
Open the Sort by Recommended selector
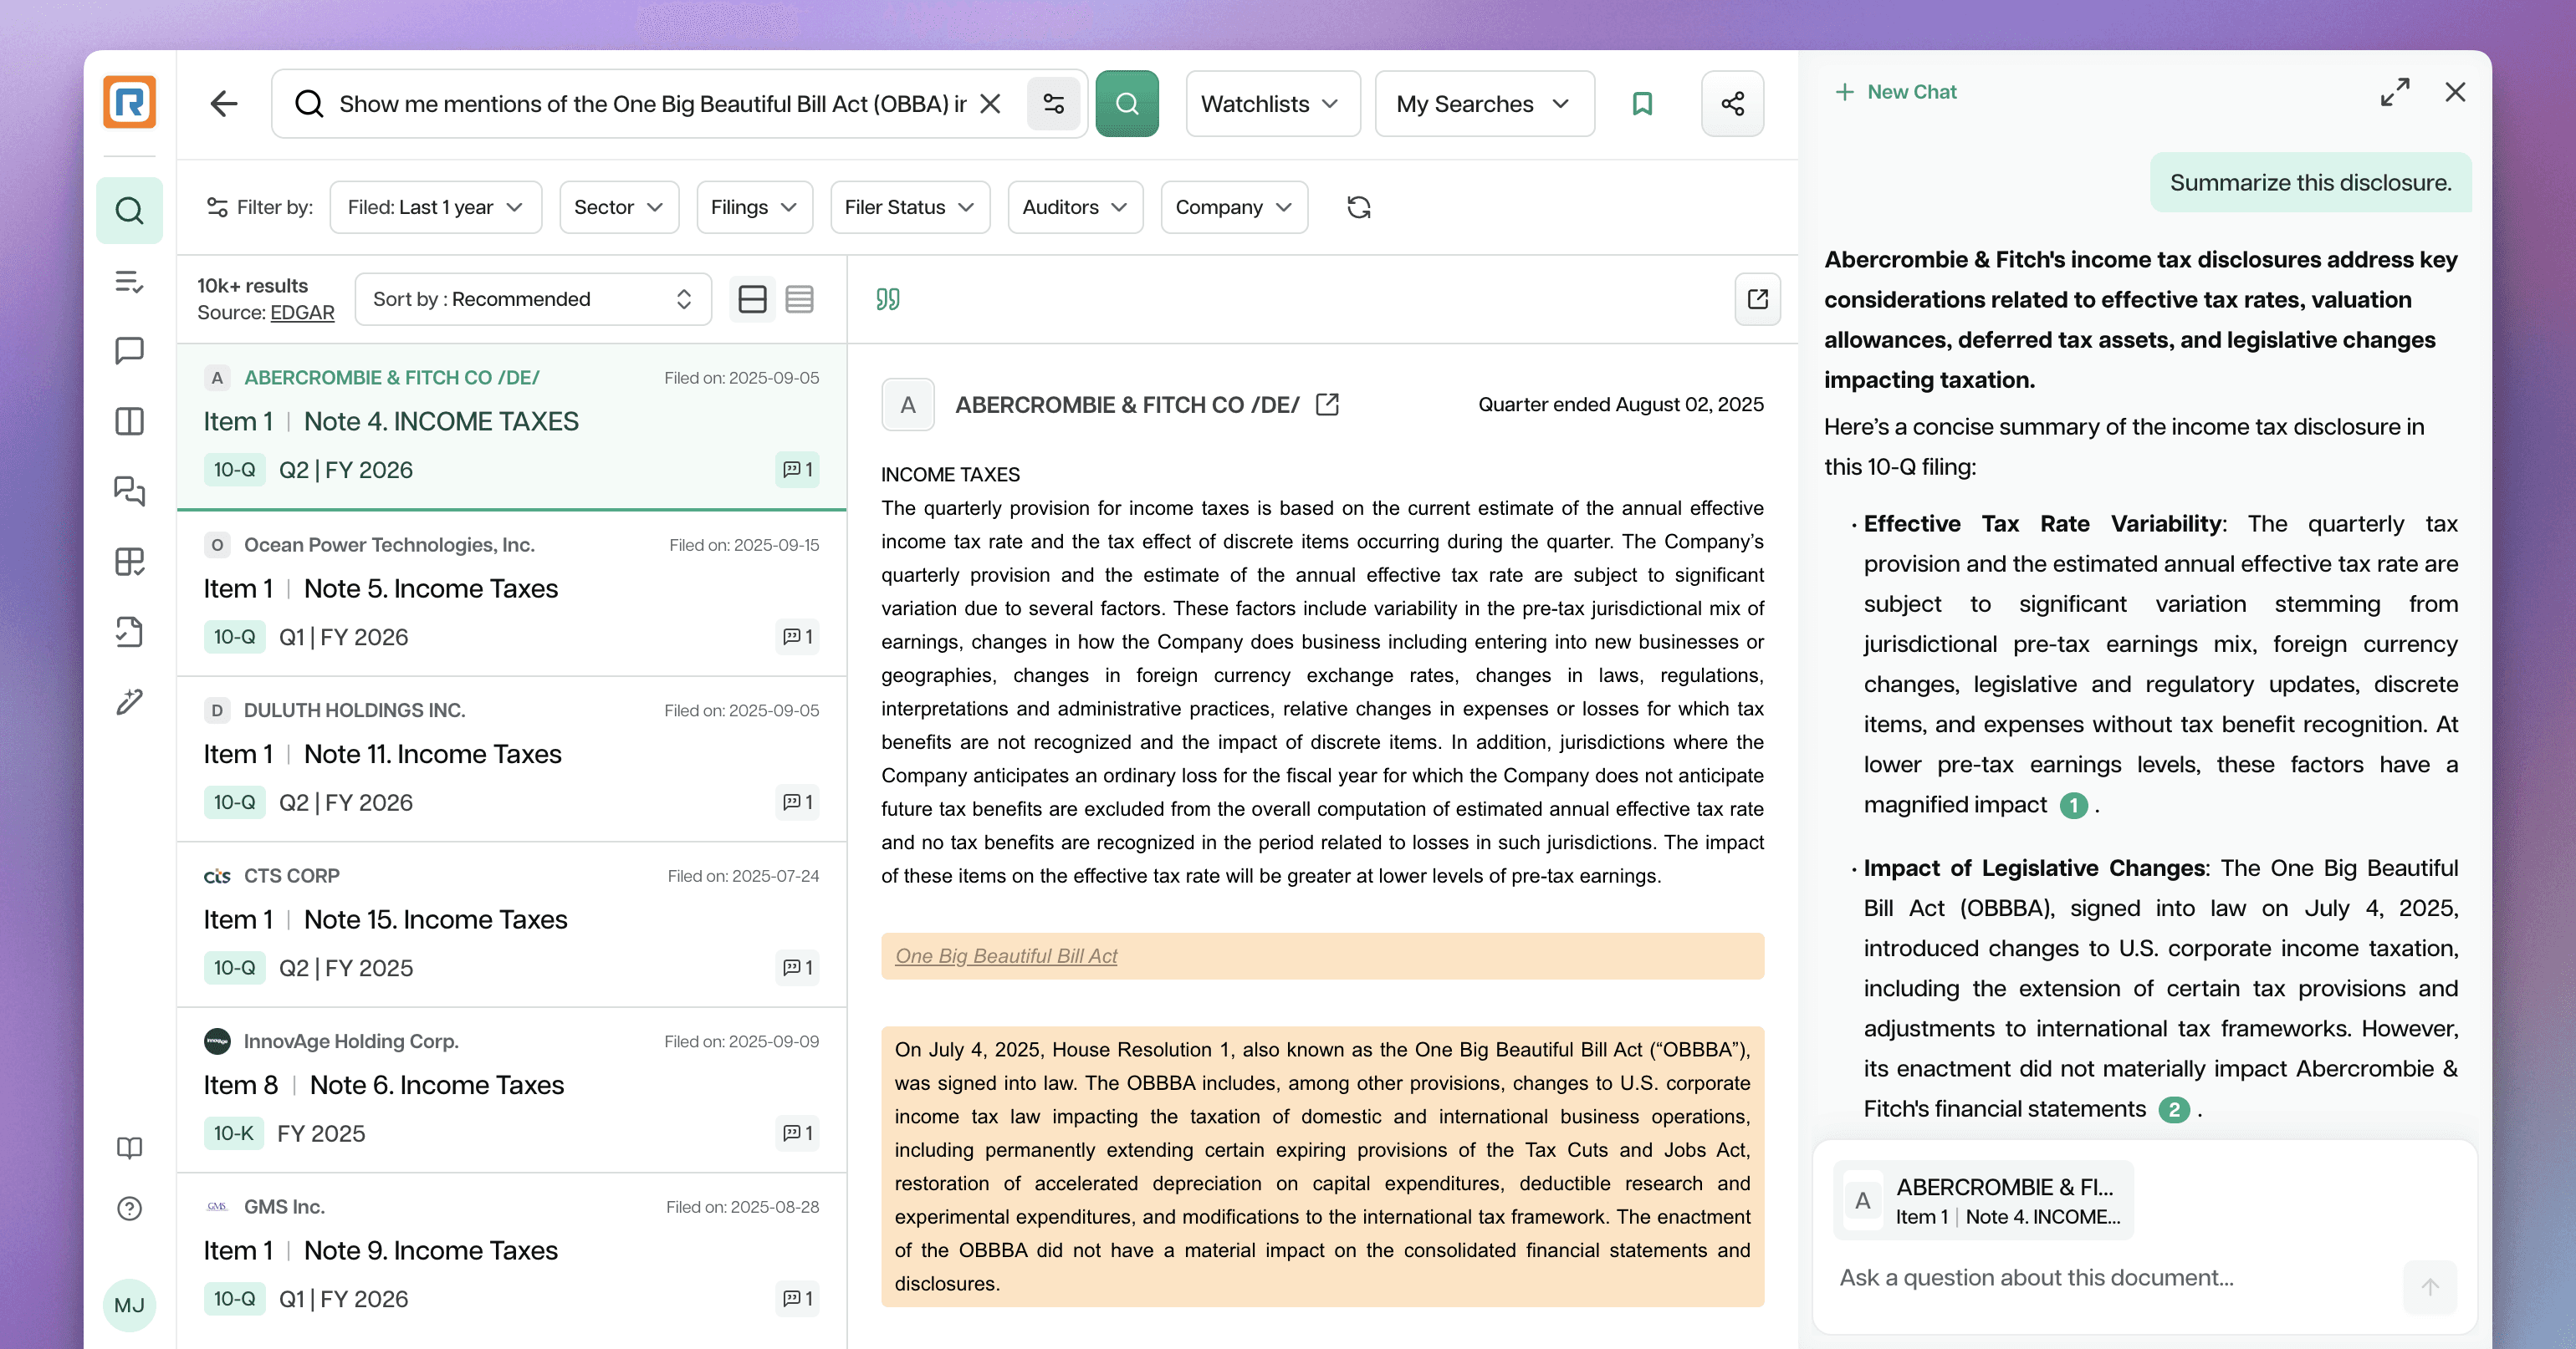532,298
